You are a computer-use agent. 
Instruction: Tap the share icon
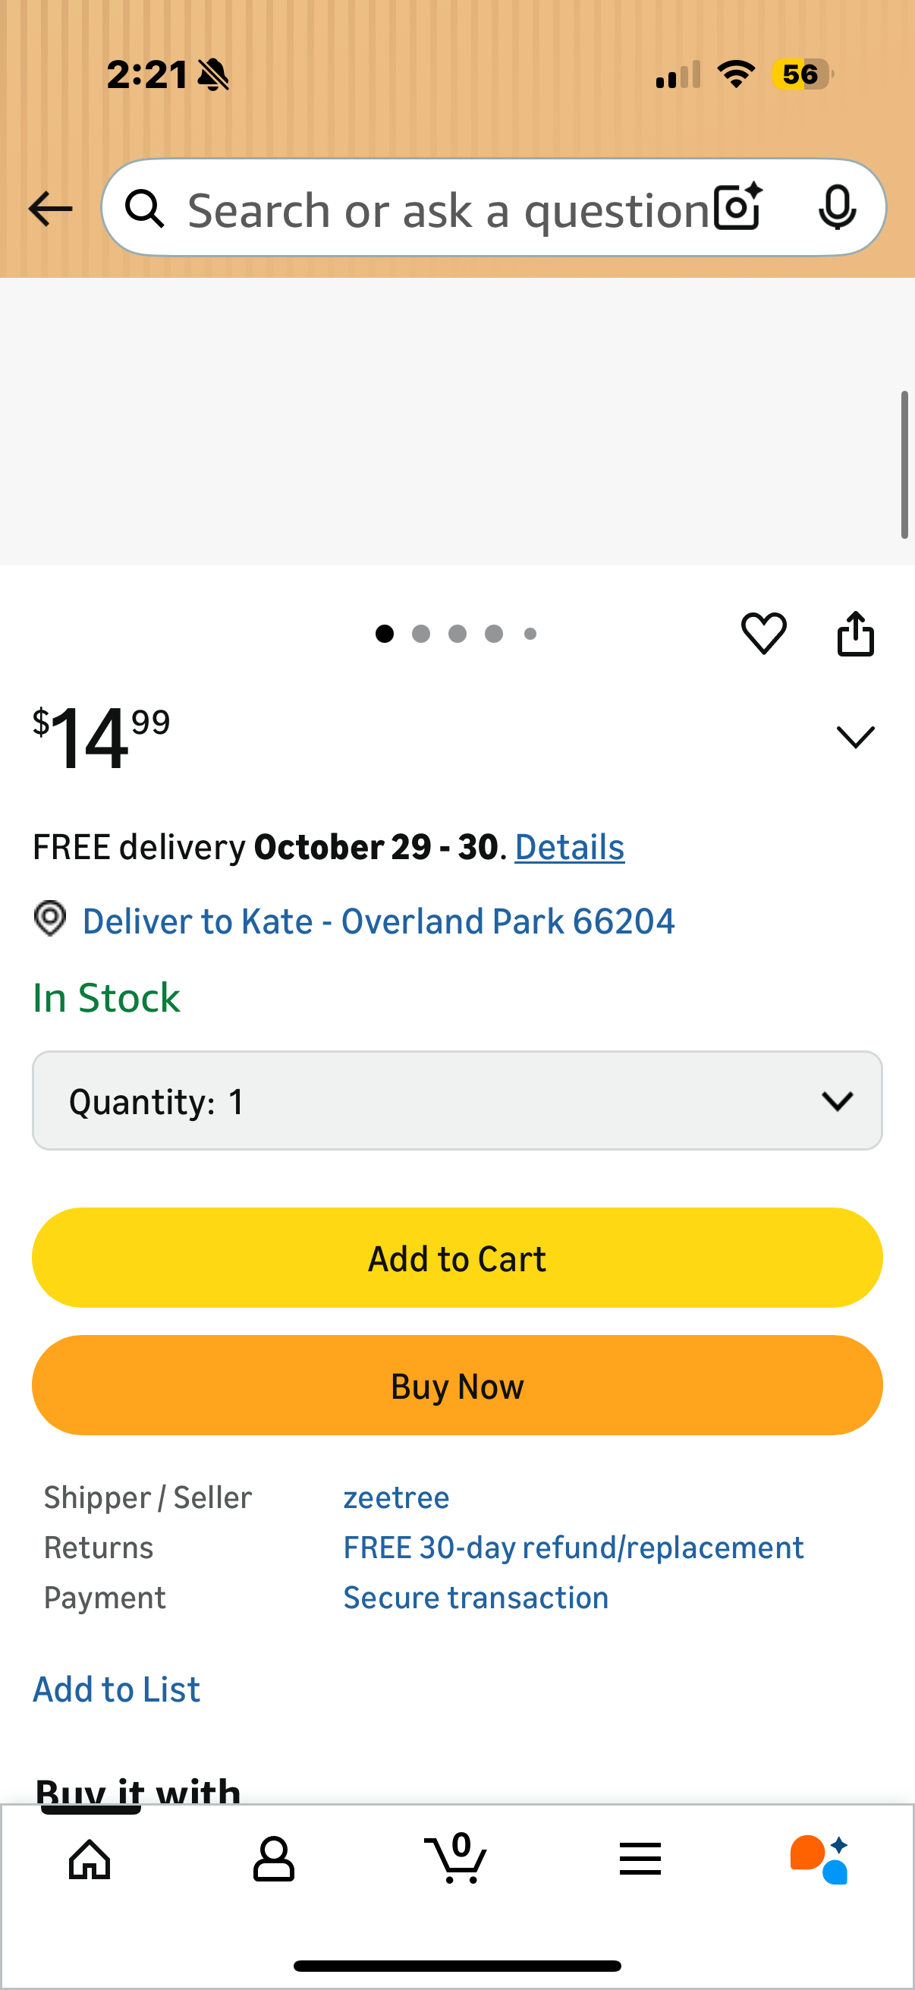click(x=856, y=634)
